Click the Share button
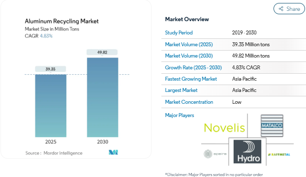The width and height of the screenshot is (306, 177). (x=289, y=9)
